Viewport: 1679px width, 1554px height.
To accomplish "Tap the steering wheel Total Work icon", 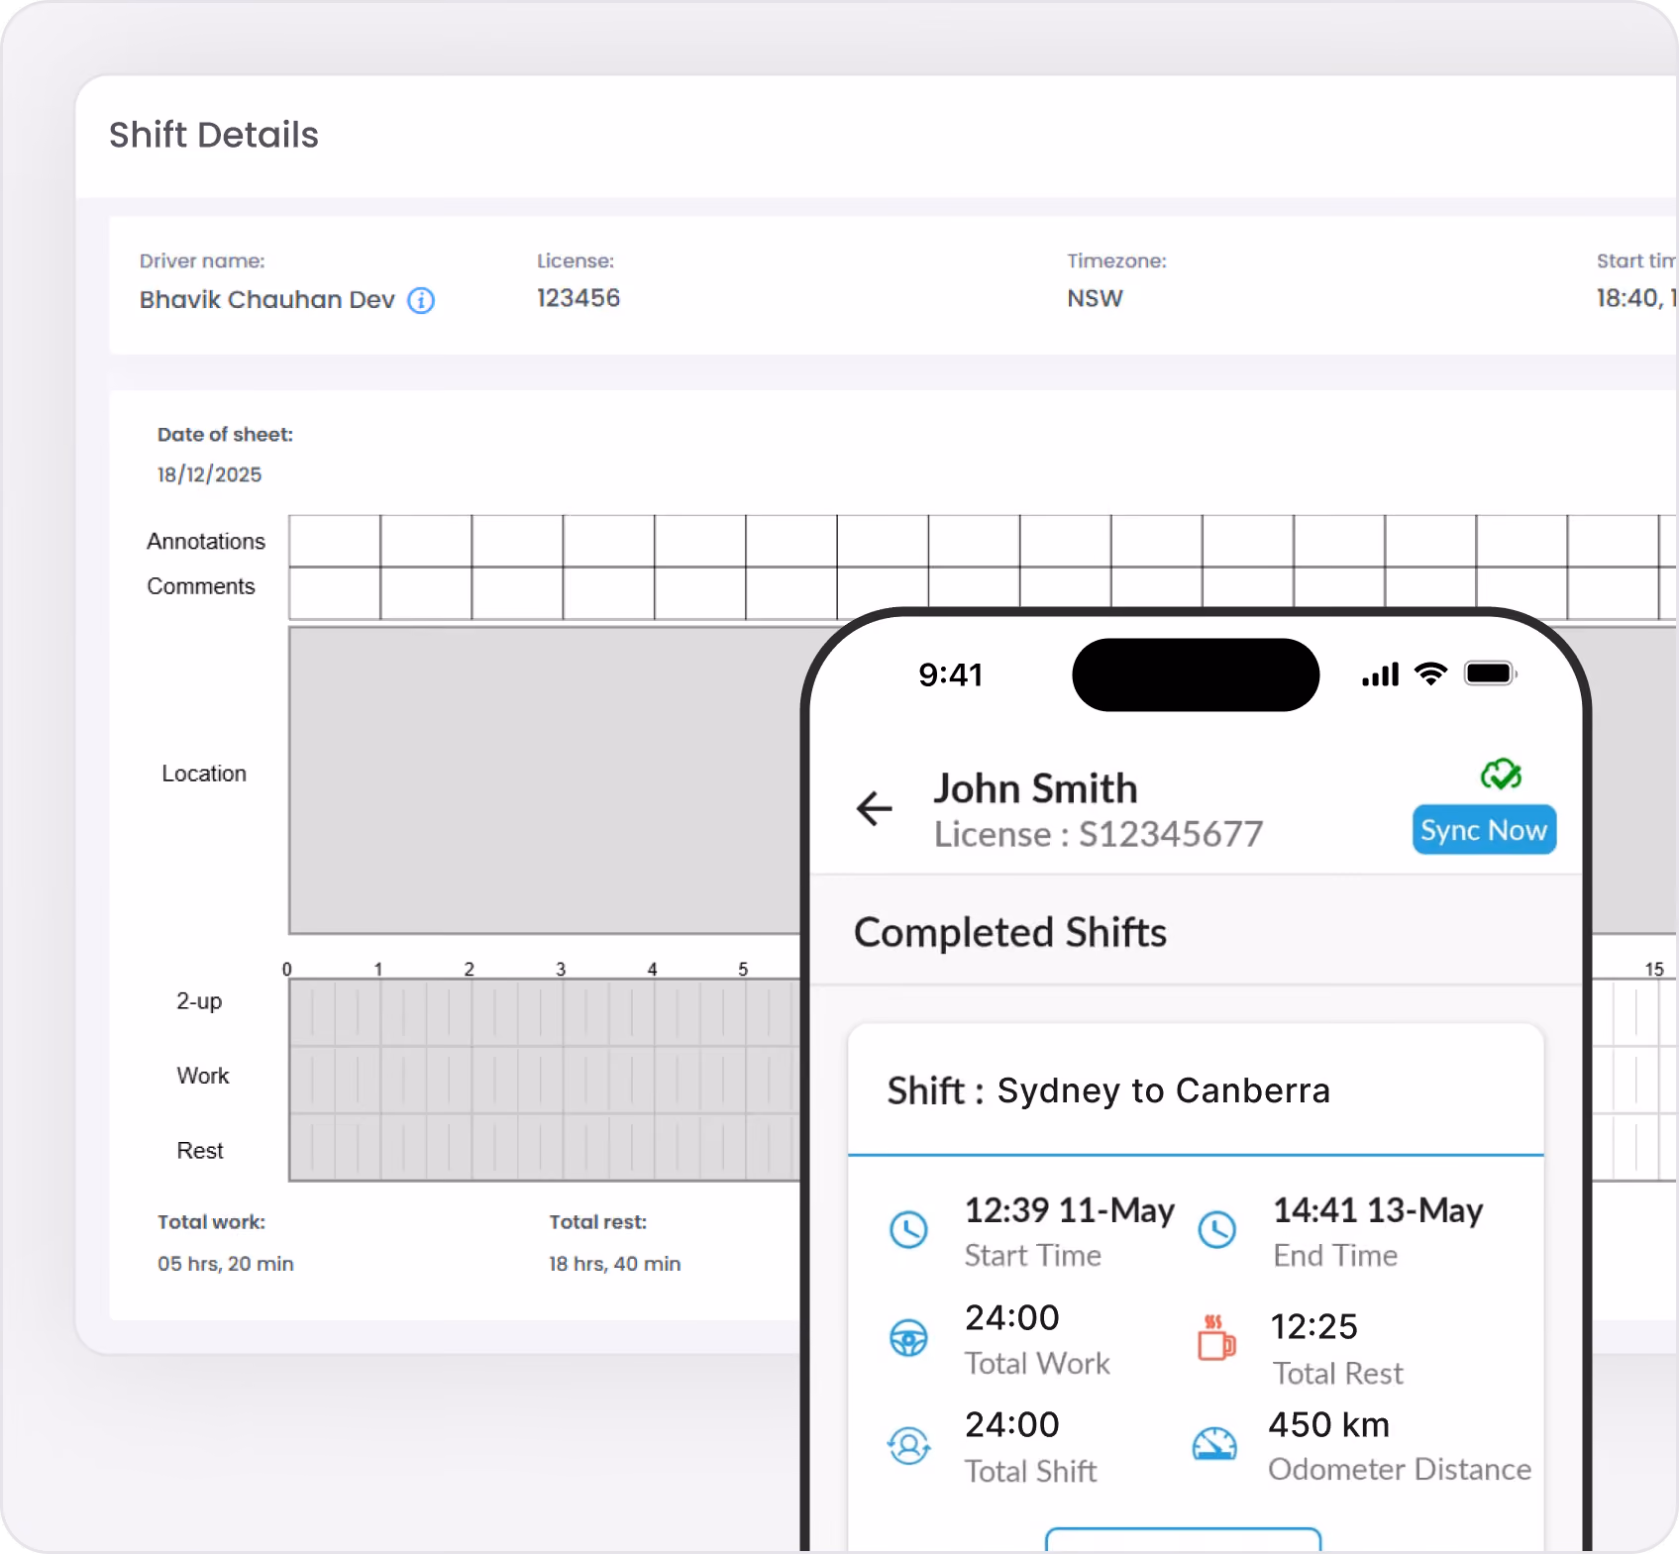I will 908,1338.
